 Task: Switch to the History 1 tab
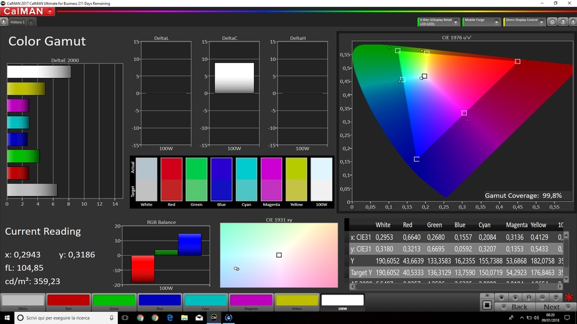17,22
